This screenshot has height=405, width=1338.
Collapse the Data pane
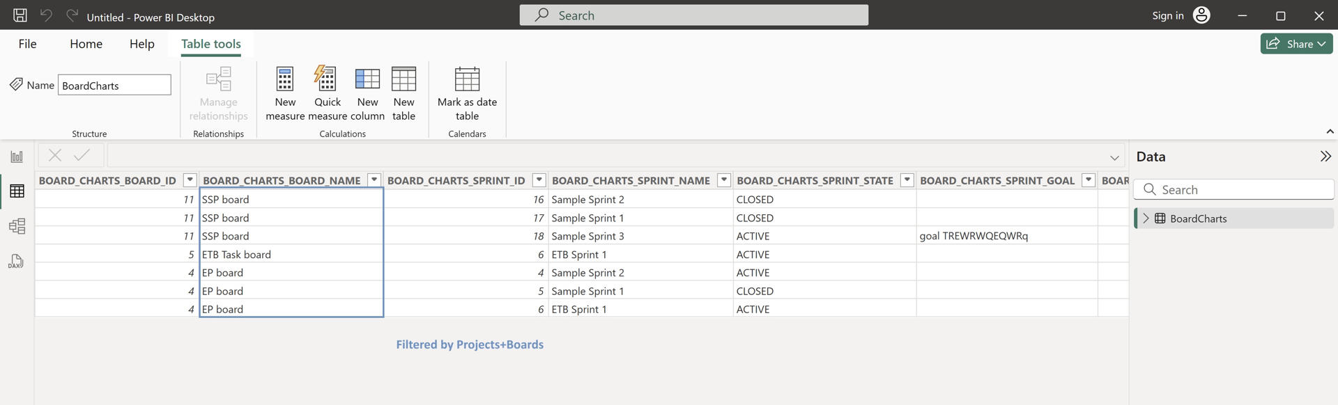point(1325,157)
